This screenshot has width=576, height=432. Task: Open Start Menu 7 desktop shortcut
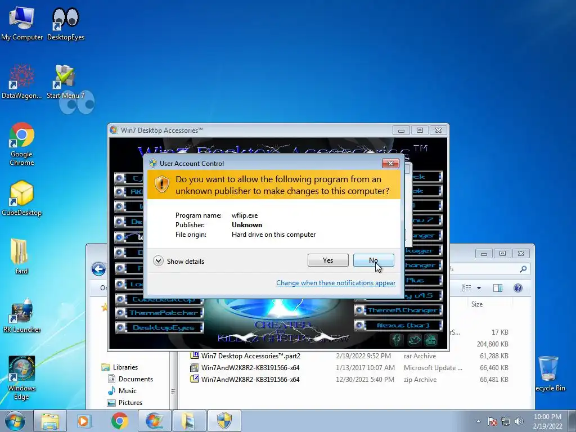[65, 82]
